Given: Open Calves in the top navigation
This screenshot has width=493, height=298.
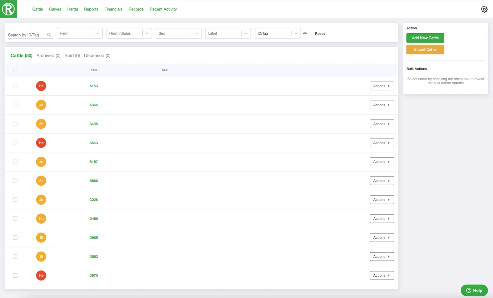Looking at the screenshot, I should point(55,9).
